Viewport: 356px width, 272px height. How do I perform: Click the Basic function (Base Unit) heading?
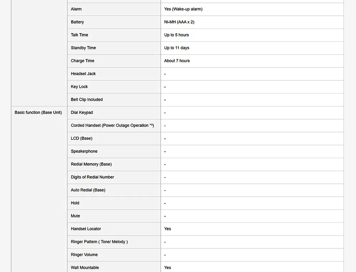pos(38,112)
